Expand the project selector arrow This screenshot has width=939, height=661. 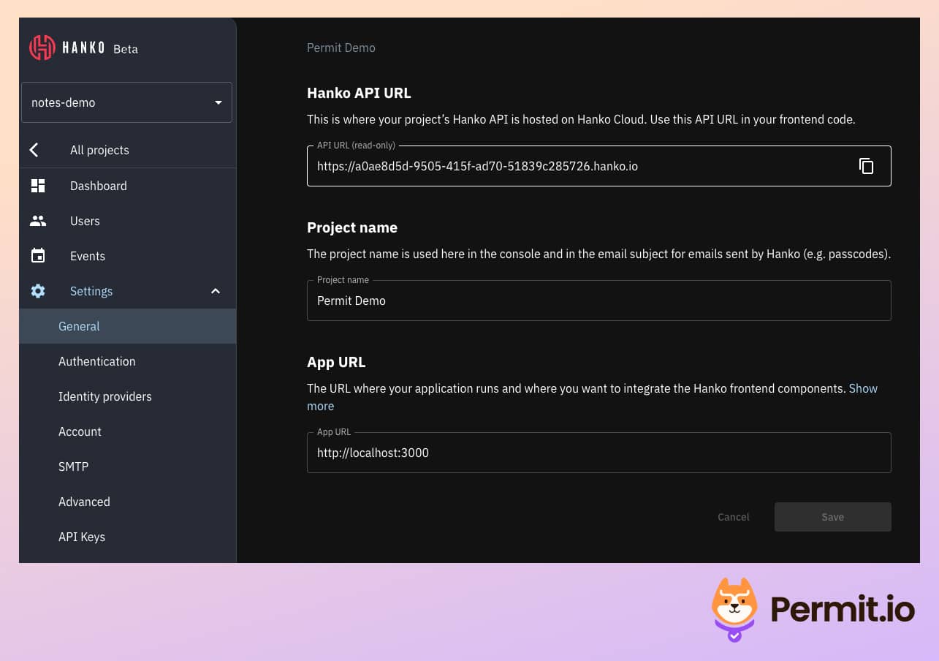[x=218, y=102]
